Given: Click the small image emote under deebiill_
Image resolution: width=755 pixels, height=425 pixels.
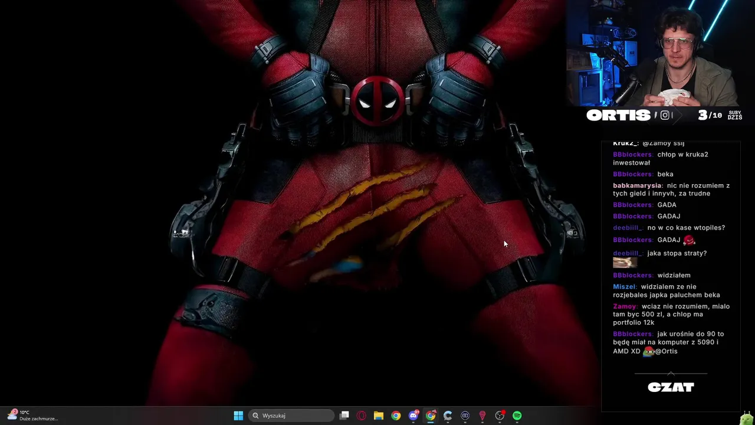Looking at the screenshot, I should pyautogui.click(x=625, y=263).
